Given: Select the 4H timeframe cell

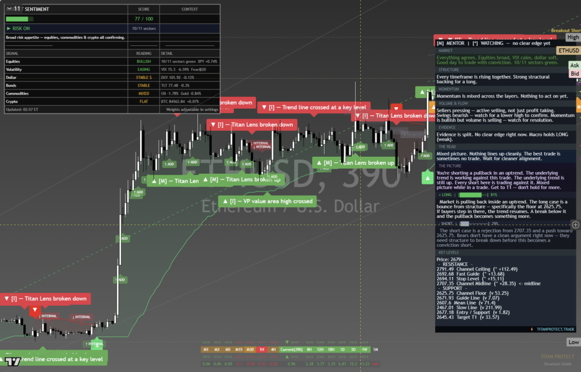Looking at the screenshot, I should click(273, 349).
